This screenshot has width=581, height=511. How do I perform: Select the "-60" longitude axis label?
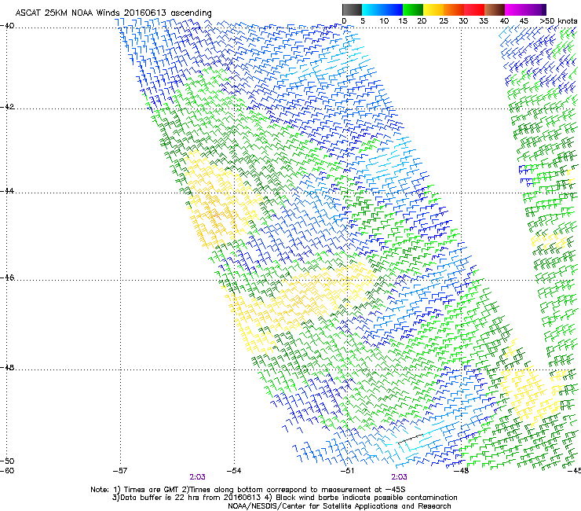click(x=7, y=471)
